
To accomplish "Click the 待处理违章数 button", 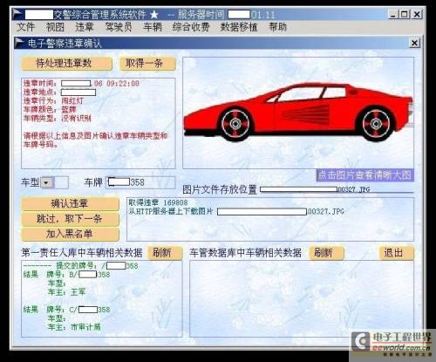I will click(x=66, y=64).
